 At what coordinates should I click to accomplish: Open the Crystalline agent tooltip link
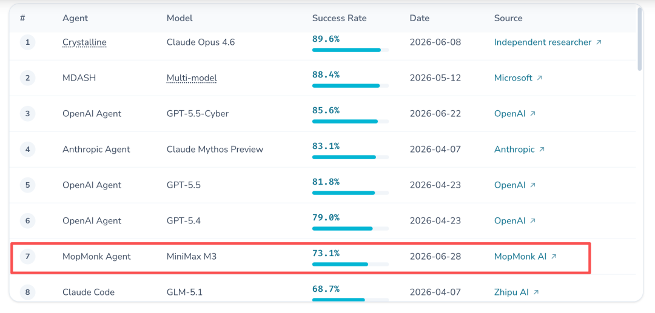[x=84, y=42]
